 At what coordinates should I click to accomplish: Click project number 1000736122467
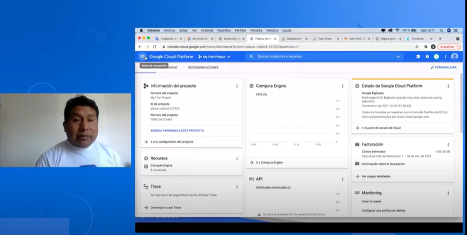click(x=161, y=119)
